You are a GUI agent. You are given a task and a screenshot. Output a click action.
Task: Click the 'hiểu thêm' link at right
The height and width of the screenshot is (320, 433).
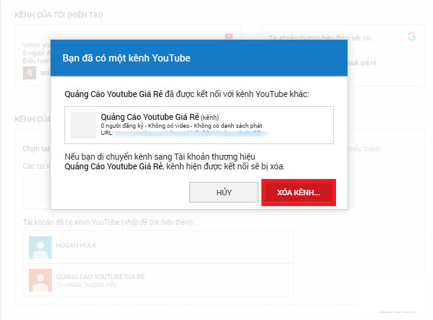coord(364,149)
